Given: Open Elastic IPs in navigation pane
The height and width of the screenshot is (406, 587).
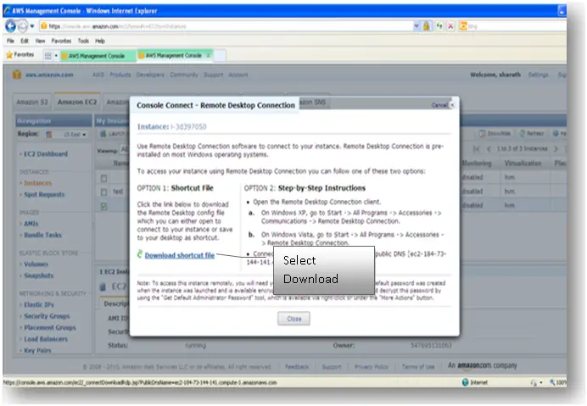Looking at the screenshot, I should pos(39,304).
